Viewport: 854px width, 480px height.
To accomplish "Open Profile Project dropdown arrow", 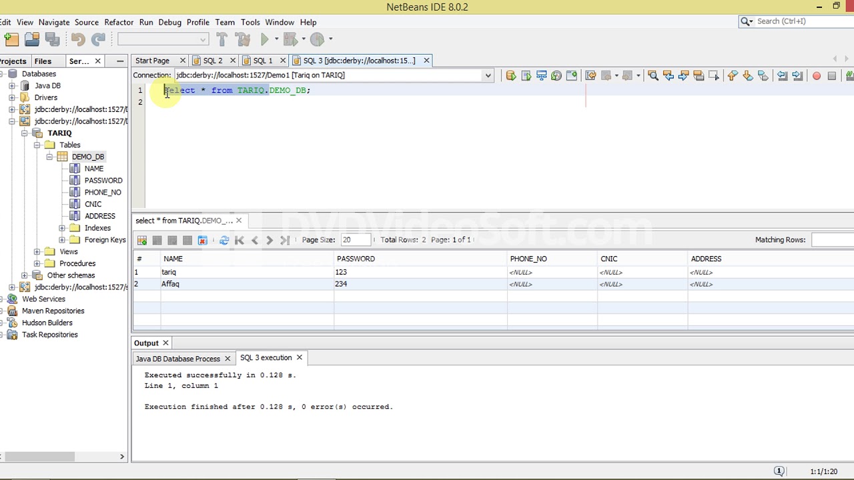I will pos(330,39).
